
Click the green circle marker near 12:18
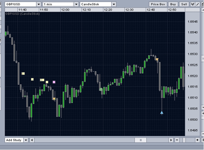click(x=101, y=89)
